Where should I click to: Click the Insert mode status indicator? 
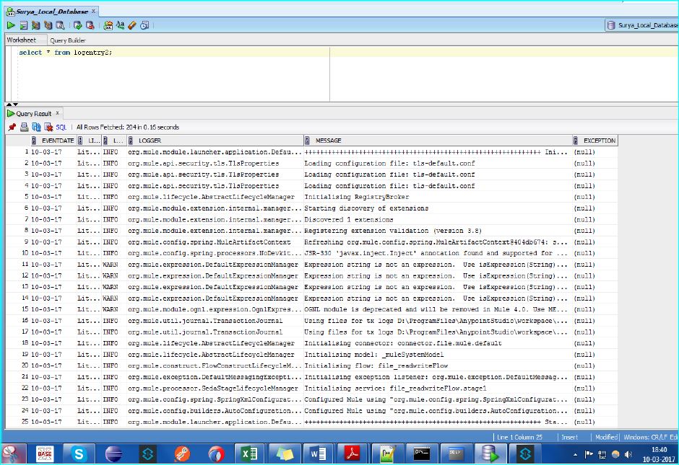(x=569, y=437)
